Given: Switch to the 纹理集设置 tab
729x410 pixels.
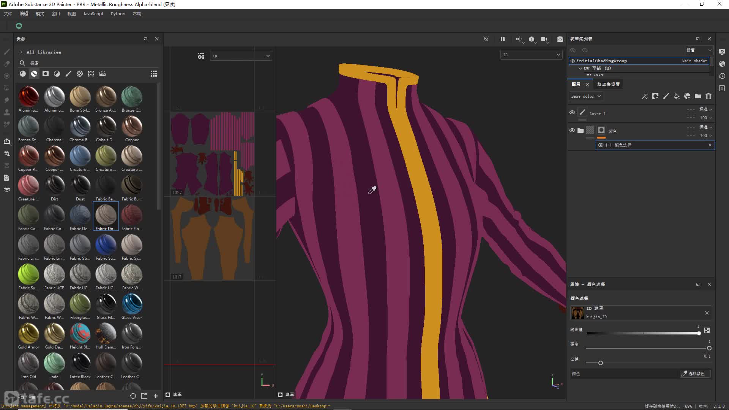Looking at the screenshot, I should point(608,84).
